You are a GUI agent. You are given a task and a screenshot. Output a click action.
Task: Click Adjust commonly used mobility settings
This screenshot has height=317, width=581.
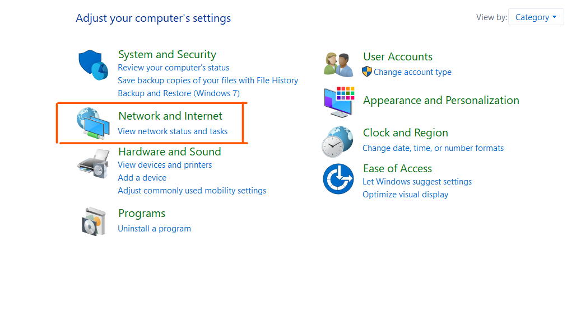(x=192, y=191)
